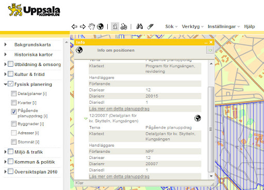
Task: Open lower Läs mer om detta planuppdrag link
Action: (119, 177)
